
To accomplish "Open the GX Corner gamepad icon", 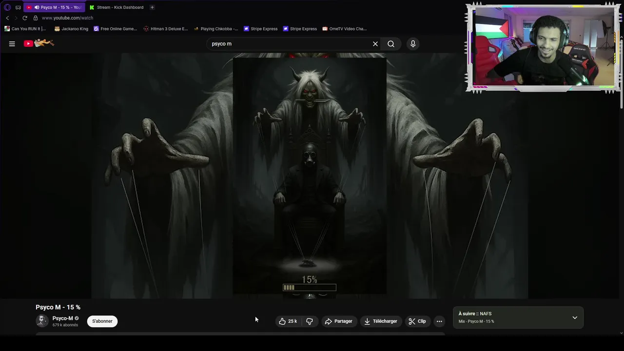I will click(18, 7).
